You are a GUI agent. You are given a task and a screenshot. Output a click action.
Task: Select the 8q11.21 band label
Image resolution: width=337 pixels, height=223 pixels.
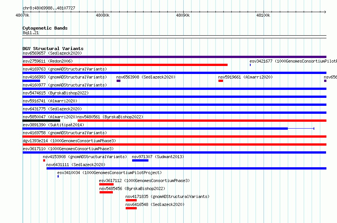pos(31,33)
